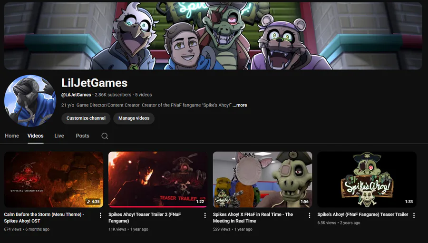The width and height of the screenshot is (428, 243).
Task: Click the LilJetGames channel name heading
Action: pos(95,83)
